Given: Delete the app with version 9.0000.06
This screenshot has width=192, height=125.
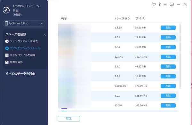Looking at the screenshot, I should click(x=168, y=86).
